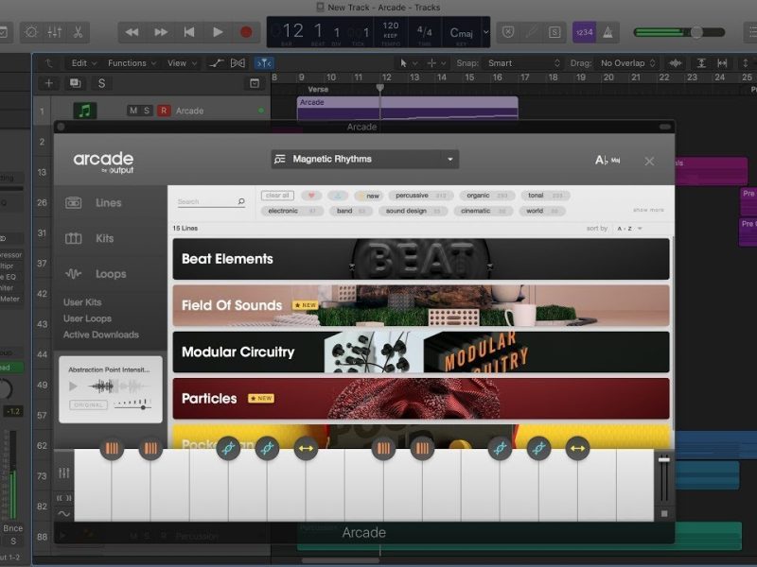Open the sort by A-Z dropdown
Image resolution: width=757 pixels, height=567 pixels.
pyautogui.click(x=629, y=229)
